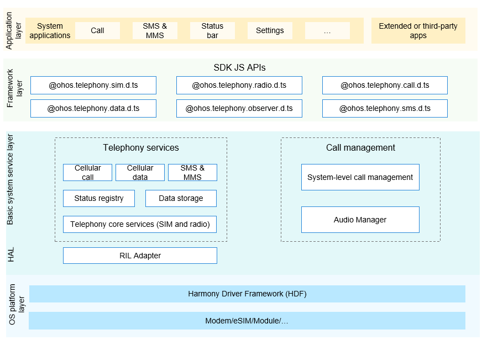The width and height of the screenshot is (482, 340).
Task: Select the Cellular call service box
Action: pos(87,173)
